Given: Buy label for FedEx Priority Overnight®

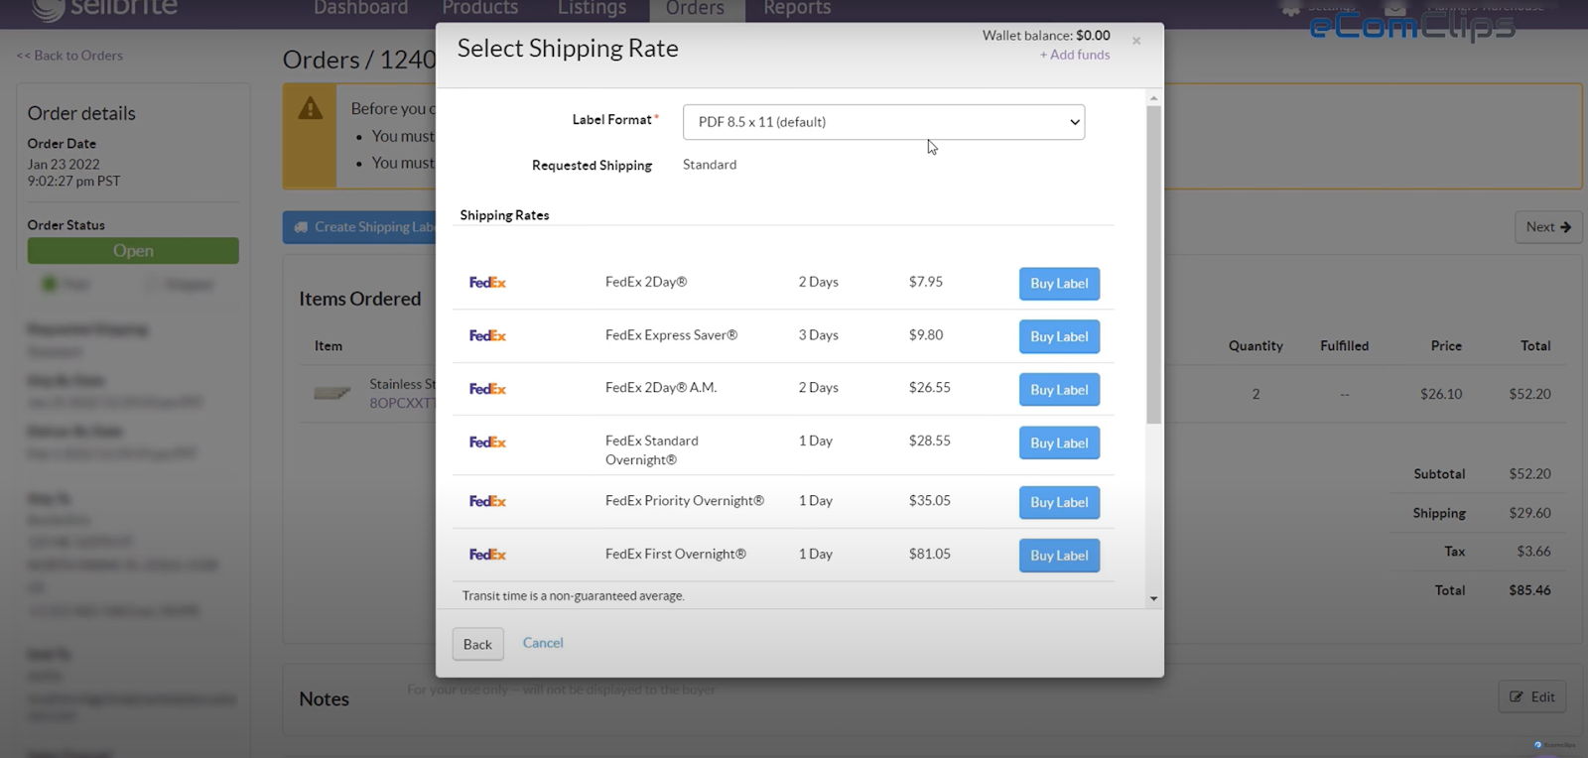Looking at the screenshot, I should [x=1059, y=502].
